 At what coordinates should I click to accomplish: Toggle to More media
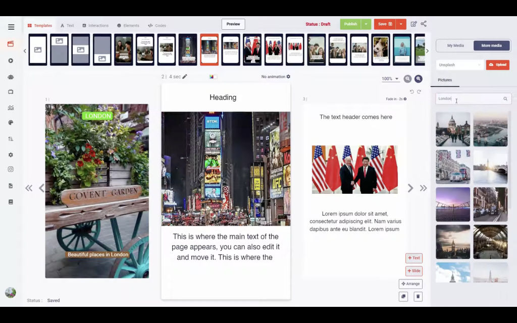(491, 45)
